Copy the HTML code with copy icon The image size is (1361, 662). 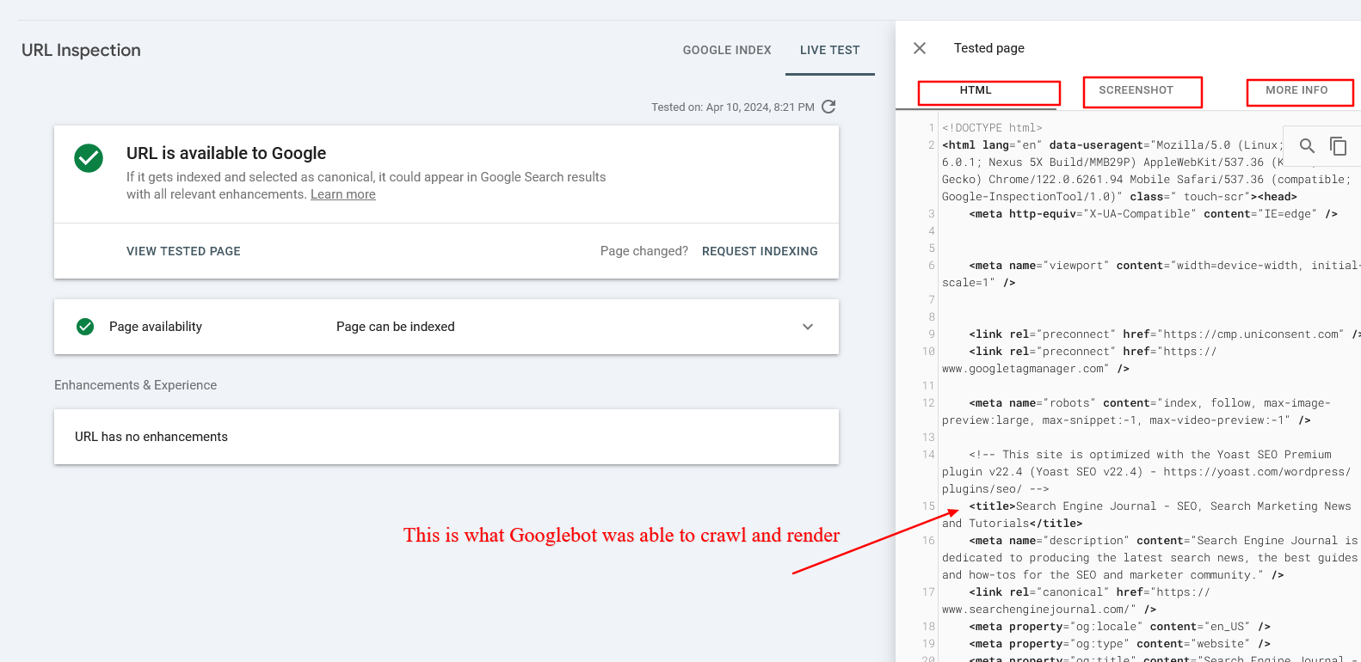pos(1338,146)
